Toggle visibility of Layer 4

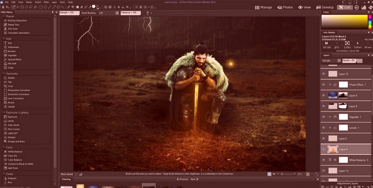(x=324, y=149)
